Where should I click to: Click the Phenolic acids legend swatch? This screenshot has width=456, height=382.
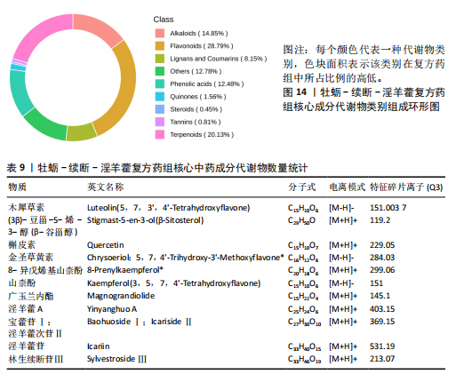click(160, 84)
